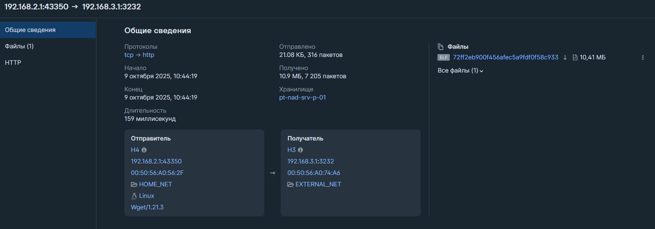Click the file size icon by 10,41 МБ
The height and width of the screenshot is (229, 655).
coord(575,57)
